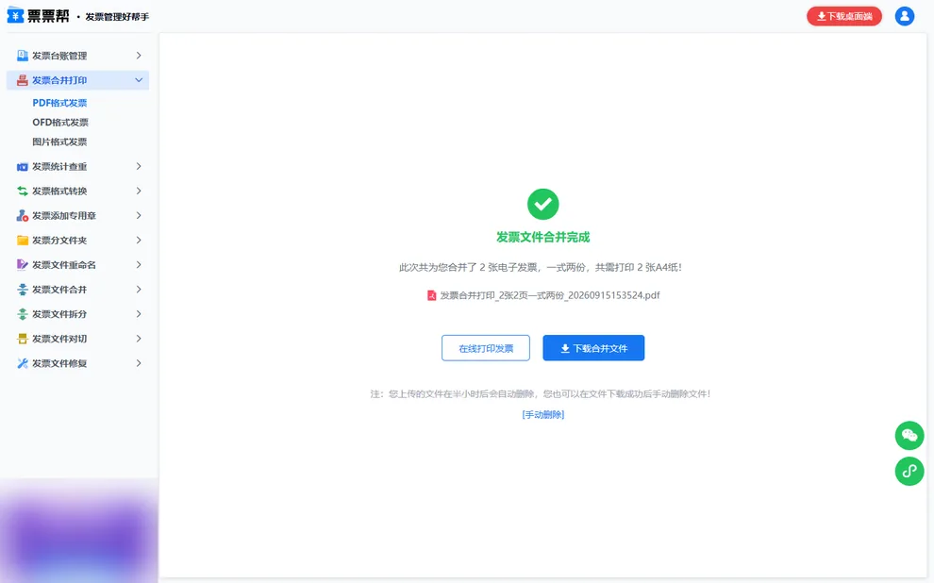Click the note about automatic file deletion
The height and width of the screenshot is (583, 934).
541,393
